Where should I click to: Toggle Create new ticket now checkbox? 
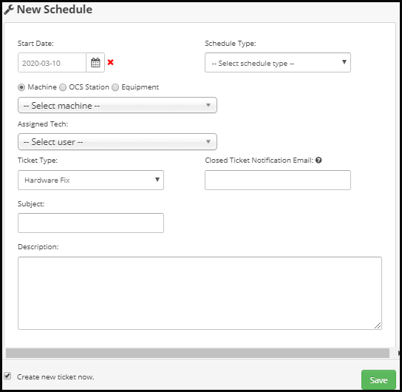point(7,376)
